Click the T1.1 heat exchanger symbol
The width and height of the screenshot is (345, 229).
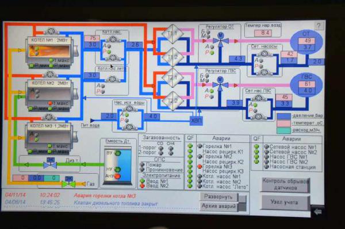tap(172, 34)
